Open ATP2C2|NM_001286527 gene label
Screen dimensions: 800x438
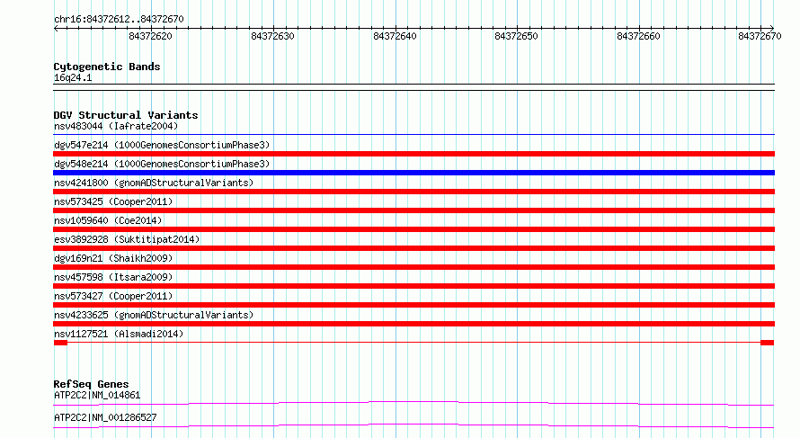tap(105, 417)
